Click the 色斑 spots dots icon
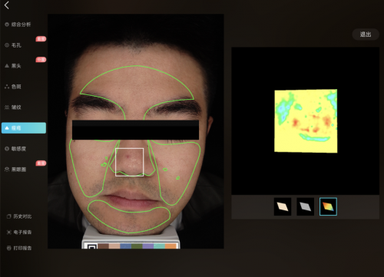The height and width of the screenshot is (277, 384). tap(7, 87)
